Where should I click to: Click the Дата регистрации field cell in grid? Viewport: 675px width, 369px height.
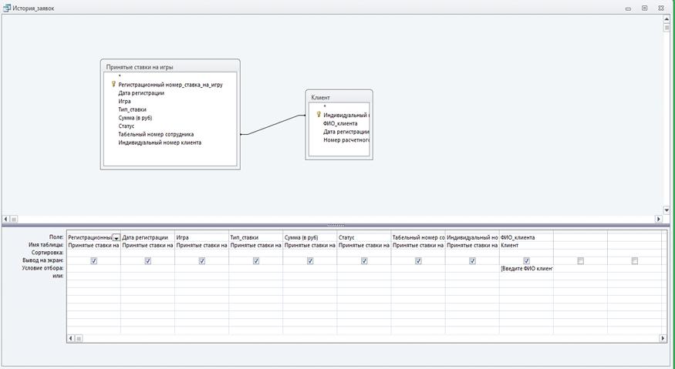click(x=147, y=237)
